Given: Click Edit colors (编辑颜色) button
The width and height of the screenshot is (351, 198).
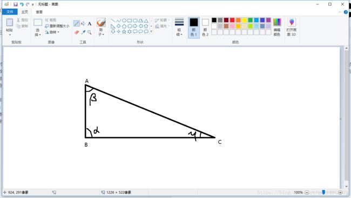Looking at the screenshot, I should click(277, 27).
